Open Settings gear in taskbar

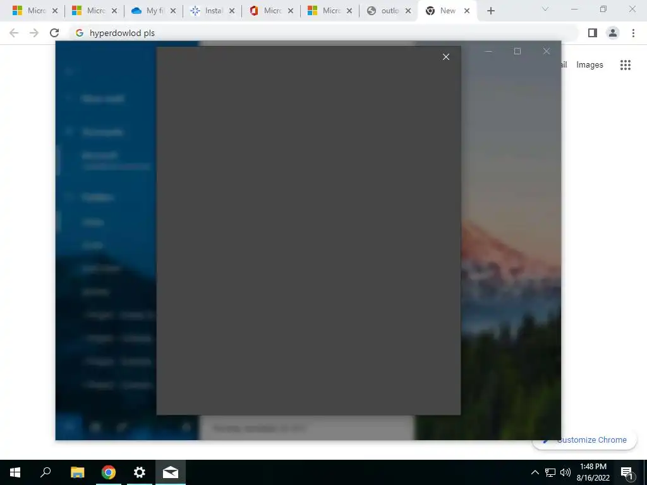tap(140, 472)
